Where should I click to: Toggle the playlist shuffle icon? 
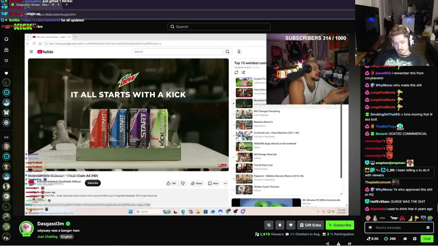[x=243, y=72]
